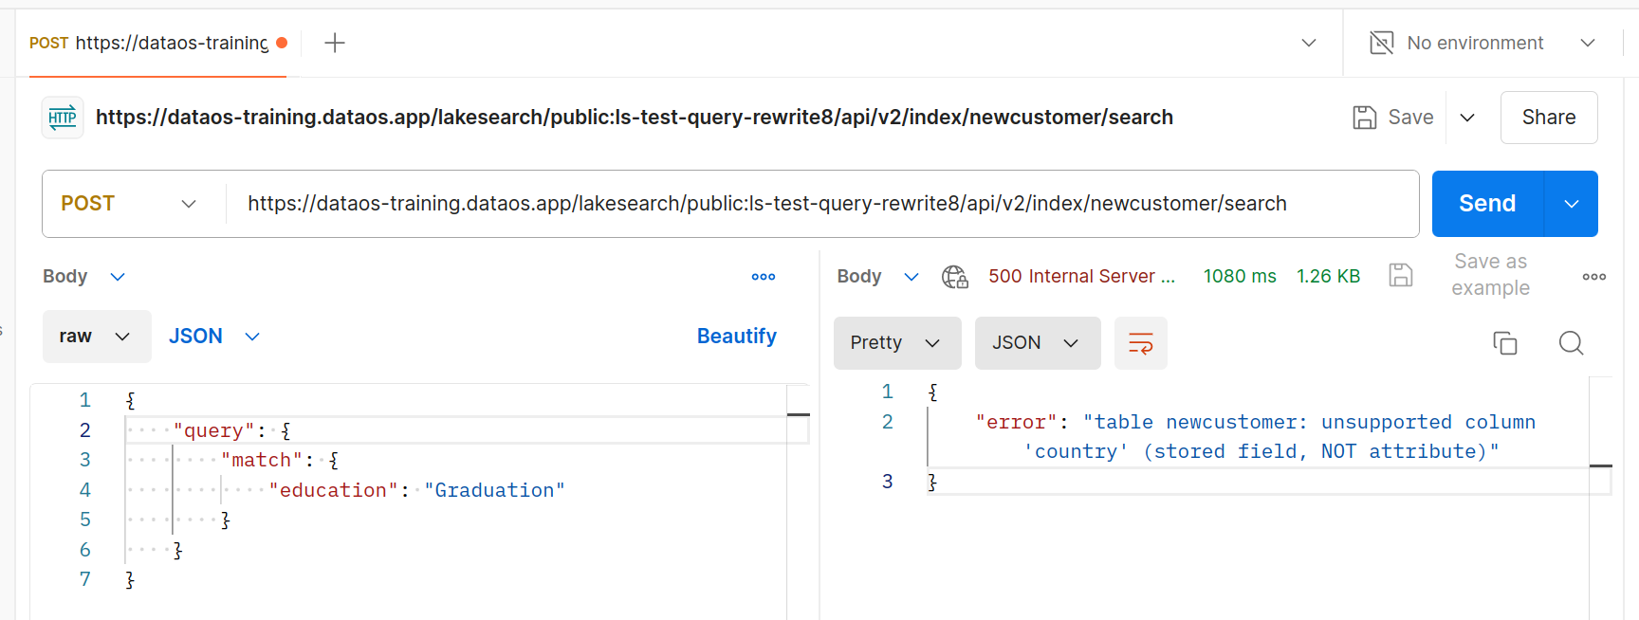Change response JSON format dropdown
The width and height of the screenshot is (1639, 620).
[1038, 343]
